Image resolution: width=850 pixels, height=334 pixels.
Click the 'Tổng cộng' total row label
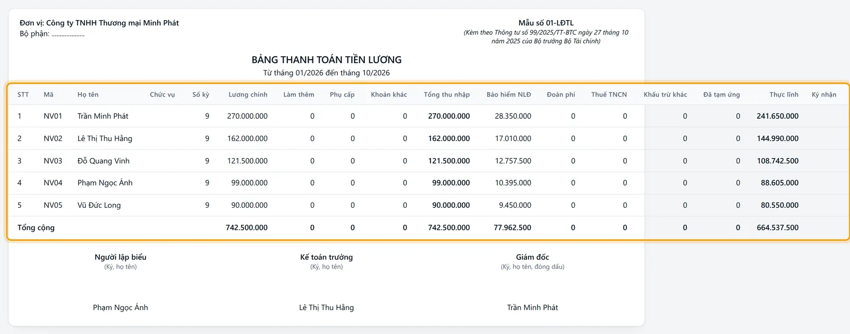point(36,227)
